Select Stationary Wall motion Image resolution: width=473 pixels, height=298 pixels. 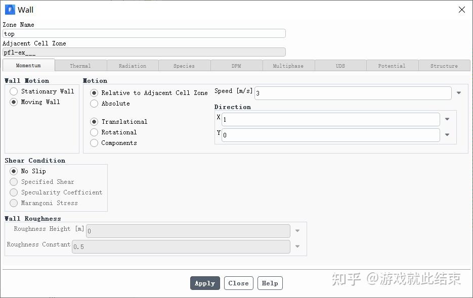pyautogui.click(x=14, y=91)
